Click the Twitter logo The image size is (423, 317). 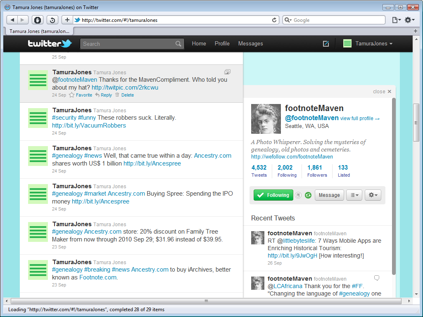point(50,43)
